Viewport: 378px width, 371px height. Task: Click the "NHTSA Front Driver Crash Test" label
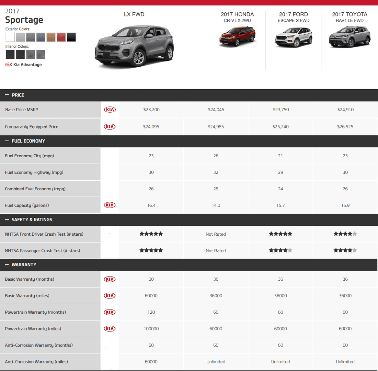pyautogui.click(x=44, y=234)
